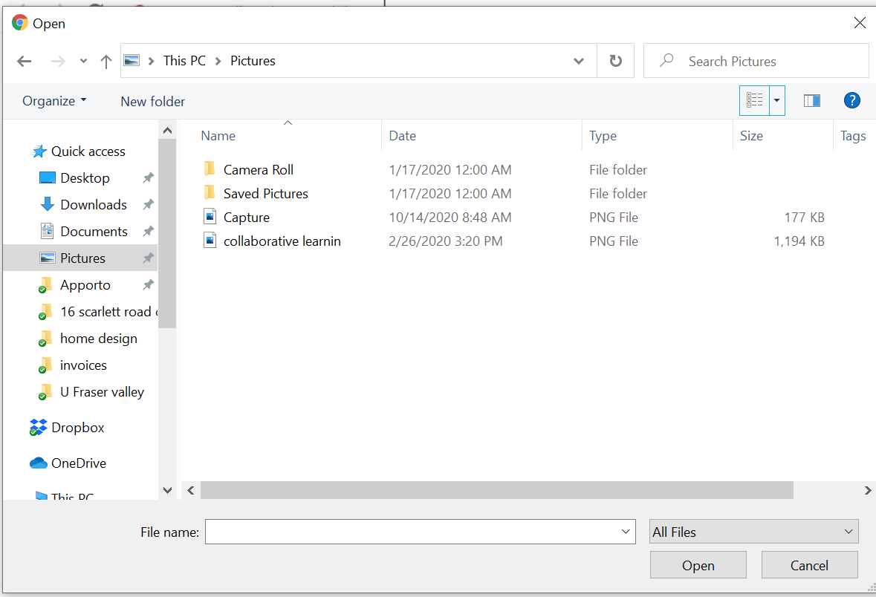Open Downloads in the navigation pane

tap(94, 205)
